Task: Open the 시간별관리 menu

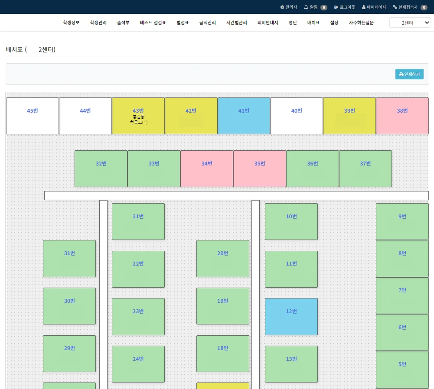Action: (x=237, y=23)
